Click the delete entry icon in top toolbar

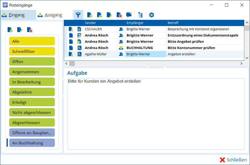pyautogui.click(x=119, y=15)
